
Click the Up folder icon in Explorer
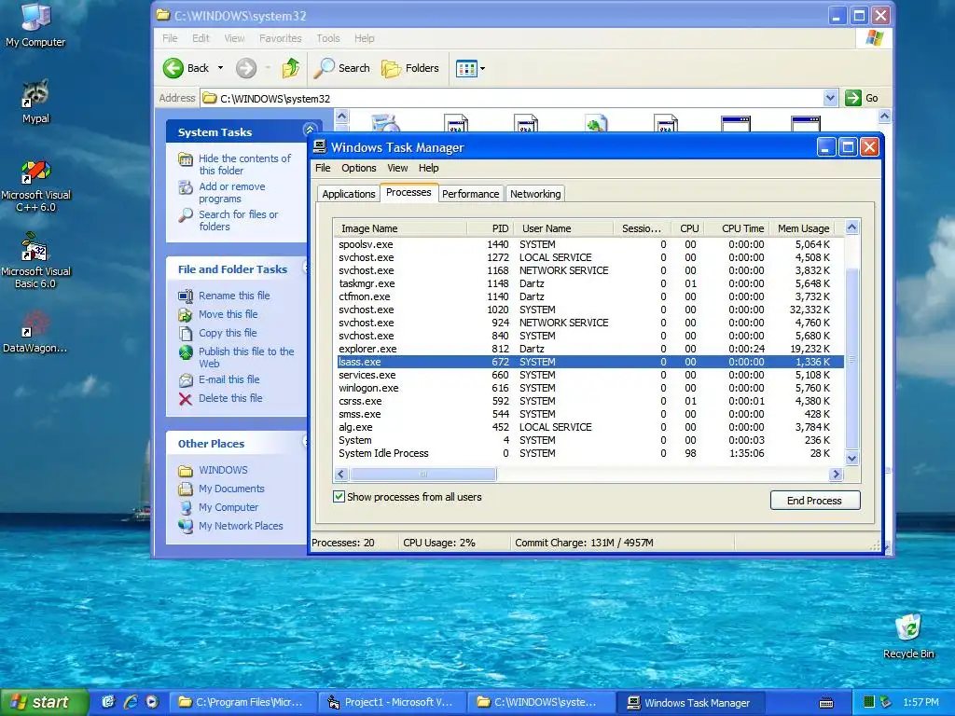(x=291, y=68)
